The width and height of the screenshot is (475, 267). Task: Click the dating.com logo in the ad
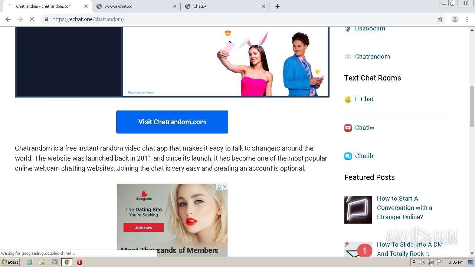point(144,196)
